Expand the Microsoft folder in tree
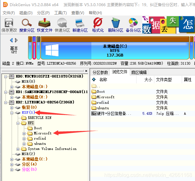The width and height of the screenshot is (195, 181). point(24,133)
